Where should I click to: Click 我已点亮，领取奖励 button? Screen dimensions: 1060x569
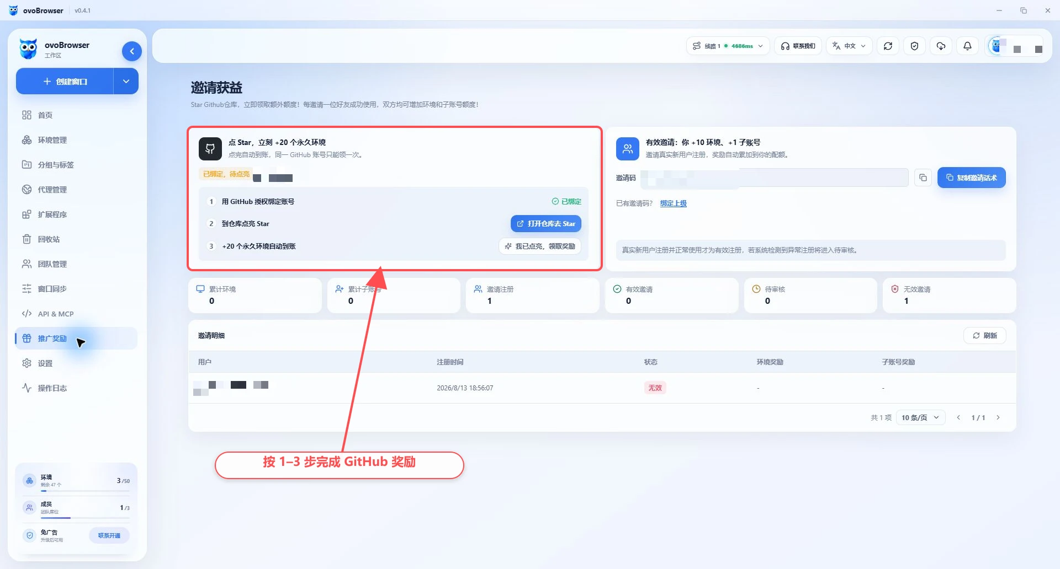click(540, 246)
